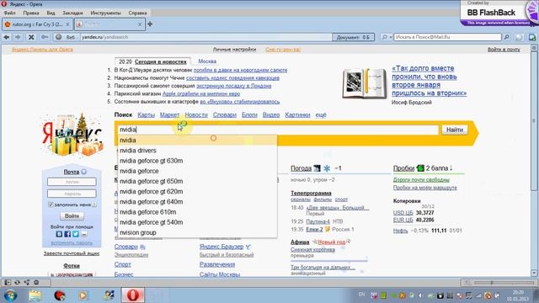Click the Найти search button

(x=455, y=130)
